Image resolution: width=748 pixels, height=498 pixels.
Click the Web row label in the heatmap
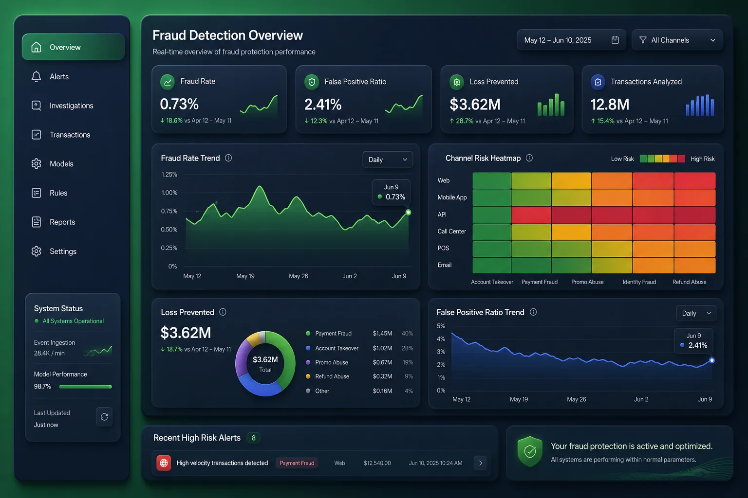point(444,180)
